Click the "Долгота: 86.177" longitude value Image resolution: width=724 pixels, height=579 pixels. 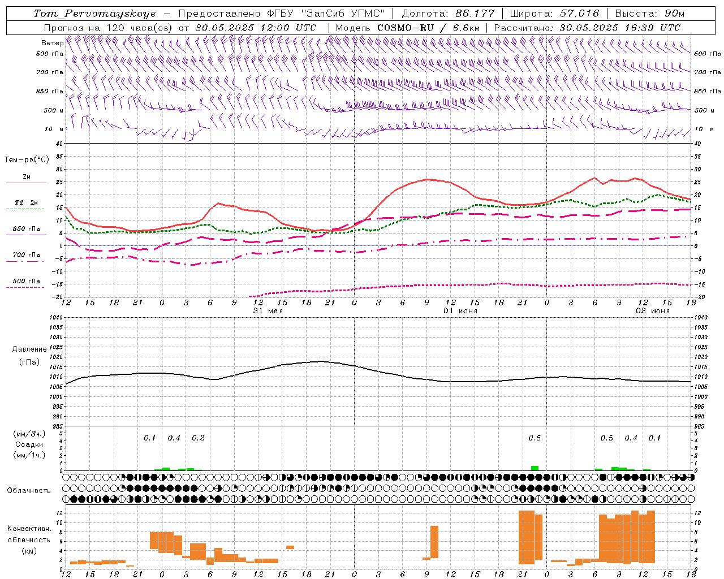click(448, 14)
